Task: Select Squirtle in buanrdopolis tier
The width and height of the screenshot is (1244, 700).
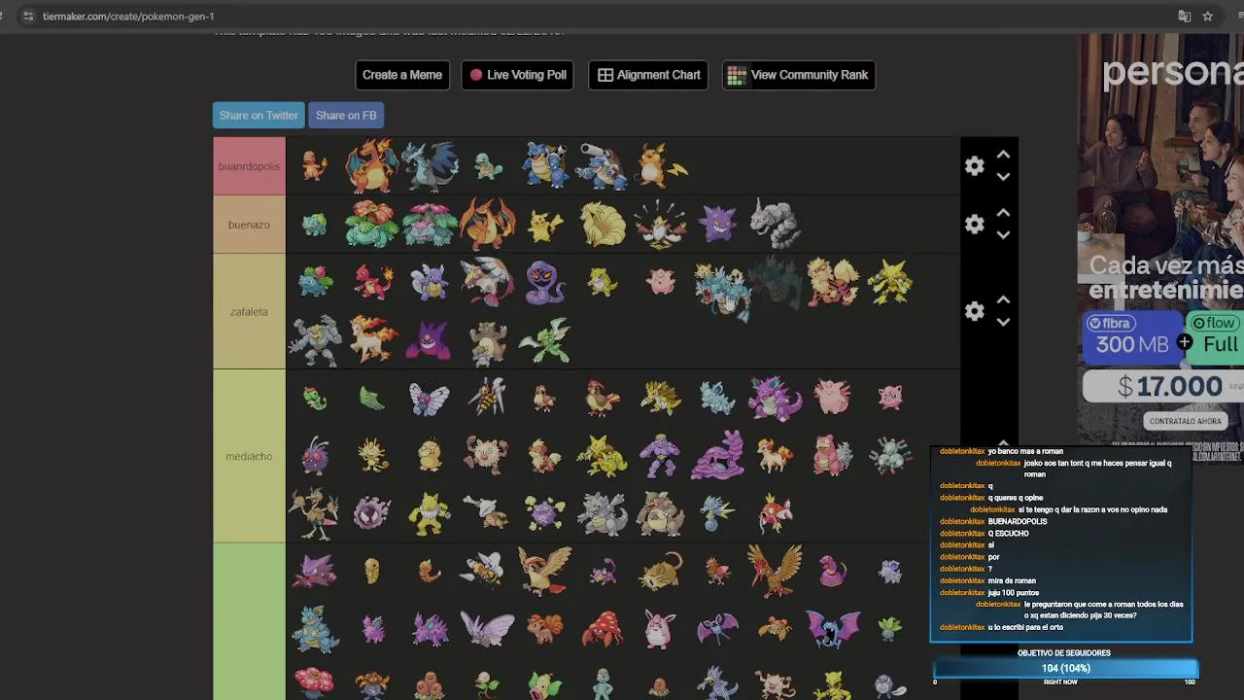Action: (488, 166)
